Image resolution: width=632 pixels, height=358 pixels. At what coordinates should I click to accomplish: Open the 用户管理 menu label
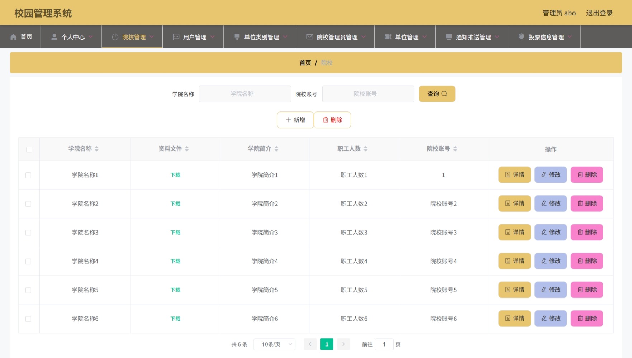pos(195,37)
